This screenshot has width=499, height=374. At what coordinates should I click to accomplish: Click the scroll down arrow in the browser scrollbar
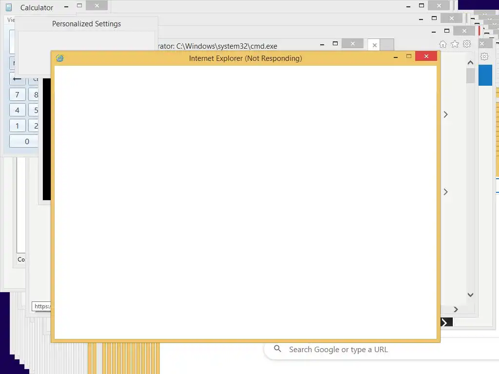click(x=470, y=295)
